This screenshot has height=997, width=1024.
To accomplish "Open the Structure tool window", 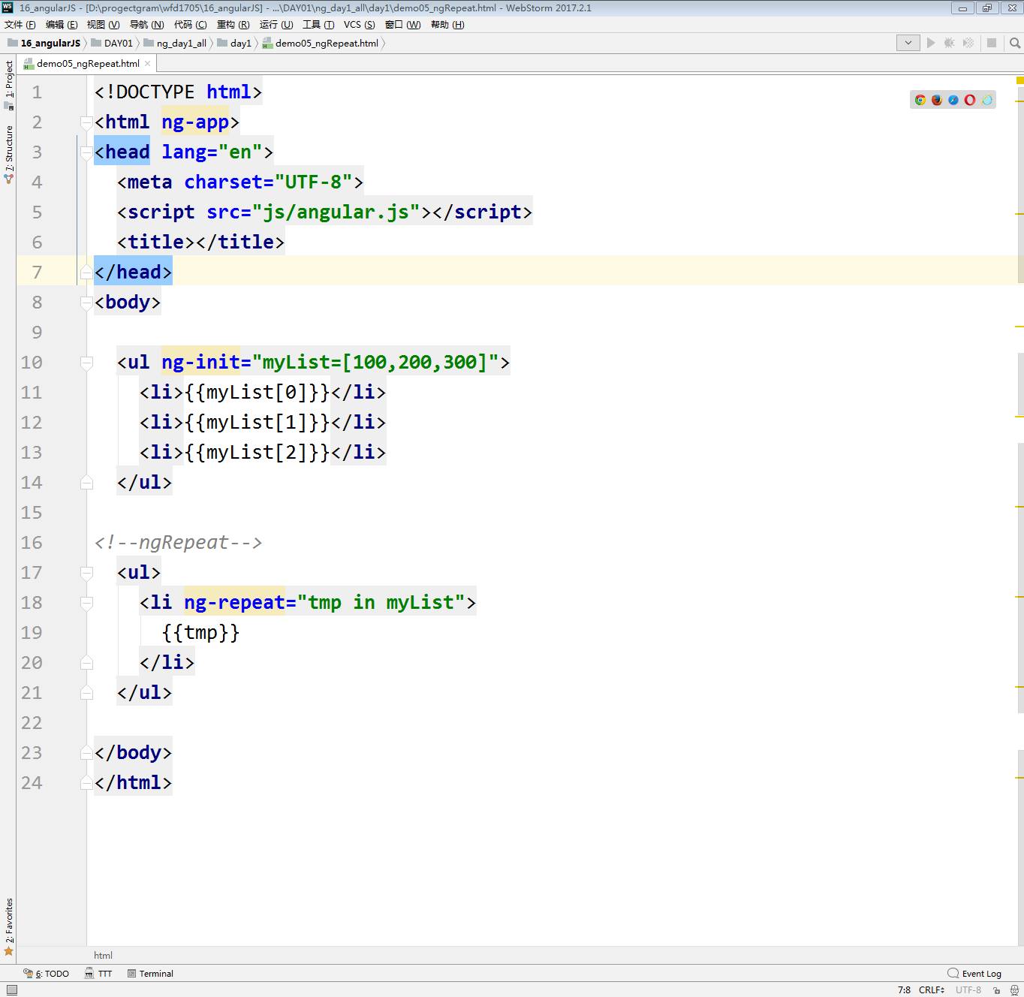I will point(8,155).
